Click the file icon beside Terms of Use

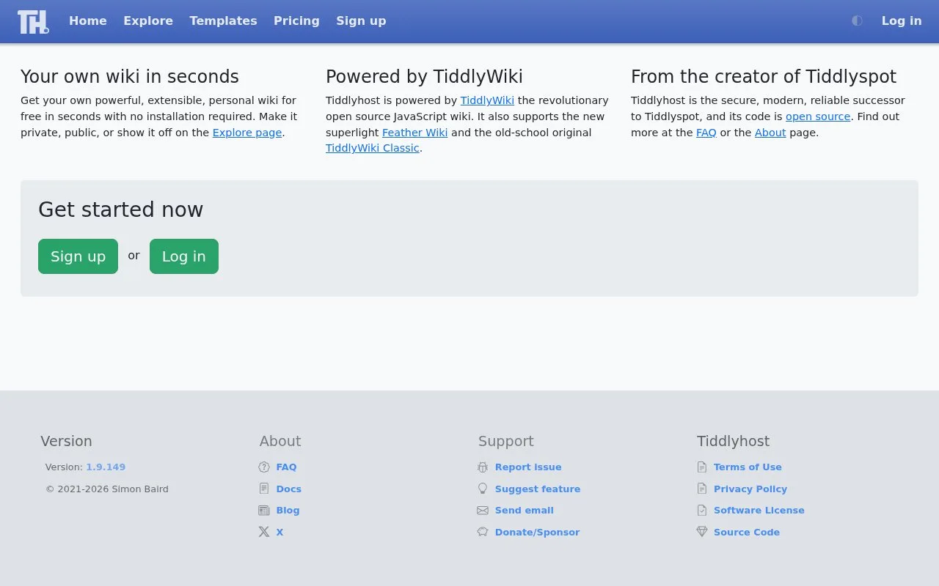click(x=702, y=467)
